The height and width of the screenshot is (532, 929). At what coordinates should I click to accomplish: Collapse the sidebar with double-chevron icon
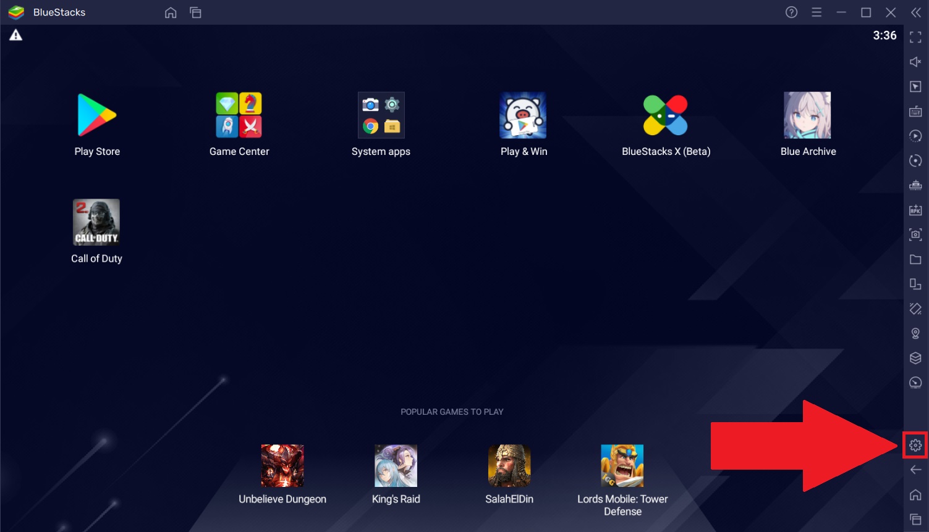click(915, 12)
